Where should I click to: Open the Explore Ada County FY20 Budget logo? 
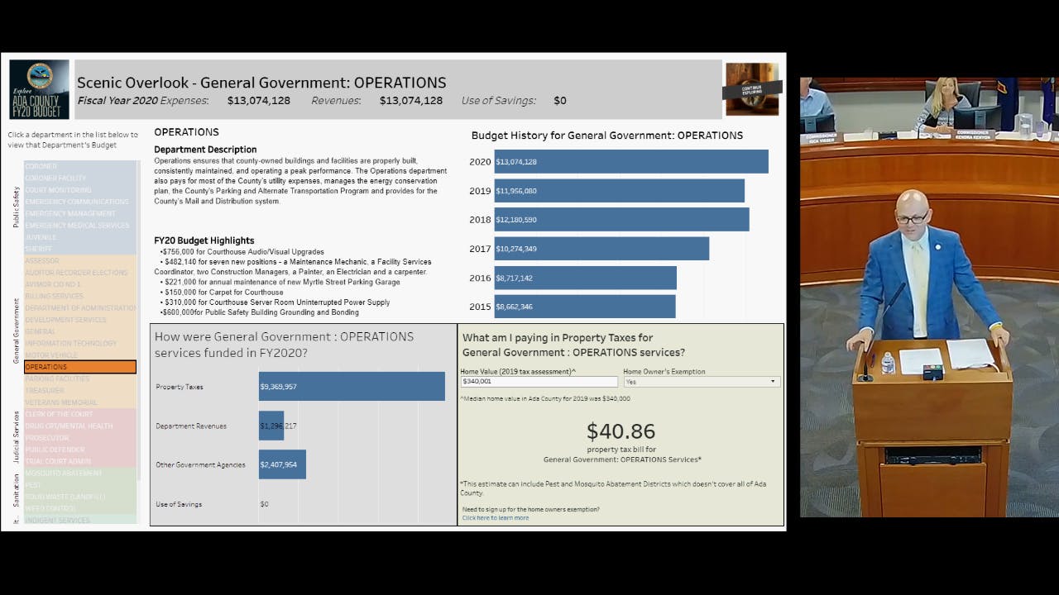pyautogui.click(x=39, y=90)
